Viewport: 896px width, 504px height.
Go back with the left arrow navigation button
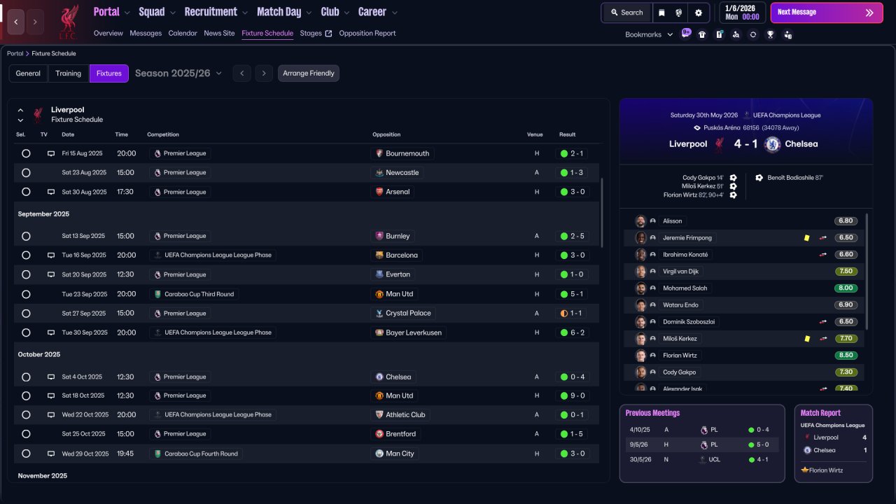point(16,22)
